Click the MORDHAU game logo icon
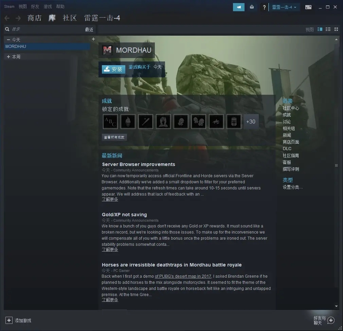 pos(107,50)
